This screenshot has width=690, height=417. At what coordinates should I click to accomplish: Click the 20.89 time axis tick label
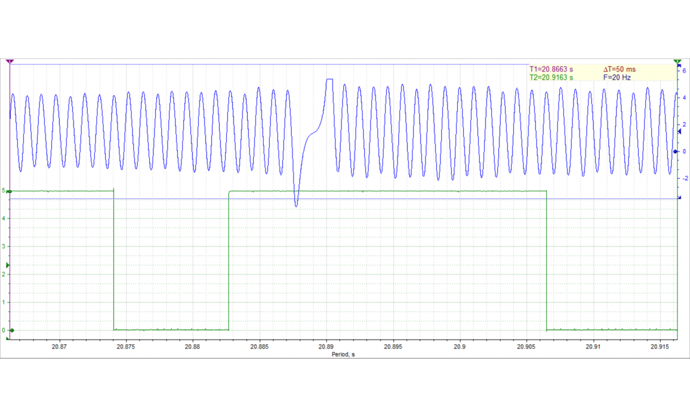tap(326, 346)
